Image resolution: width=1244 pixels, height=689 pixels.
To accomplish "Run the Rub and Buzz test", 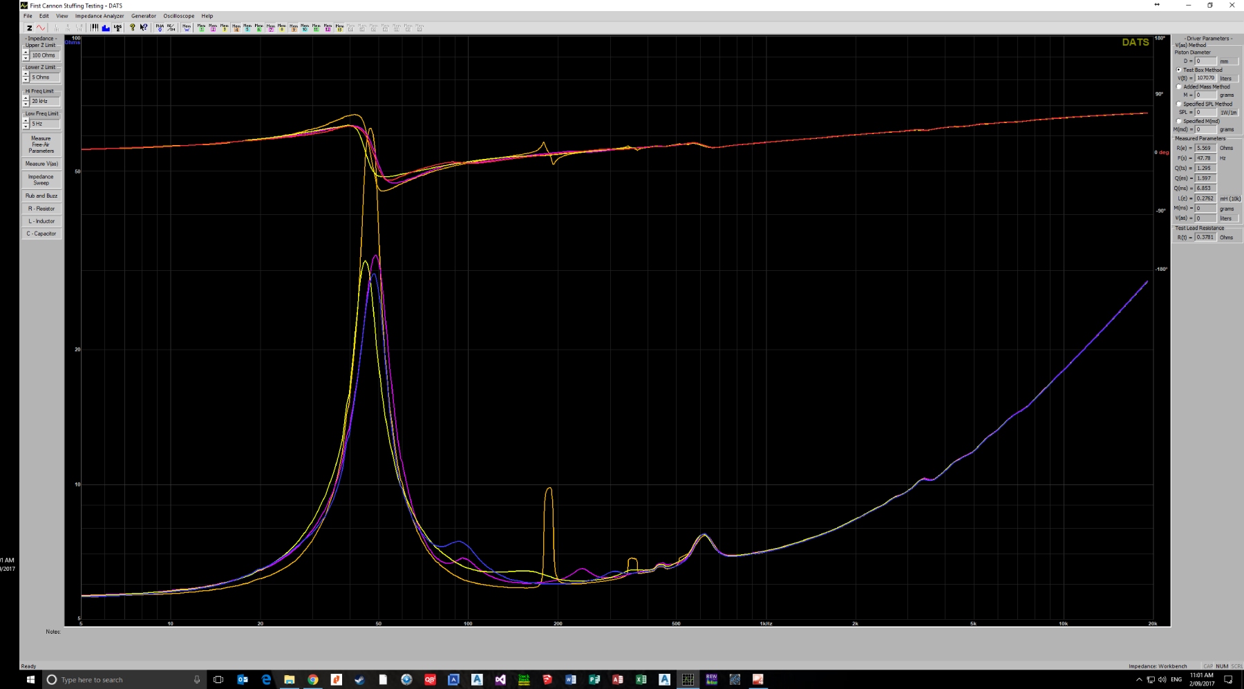I will click(41, 196).
